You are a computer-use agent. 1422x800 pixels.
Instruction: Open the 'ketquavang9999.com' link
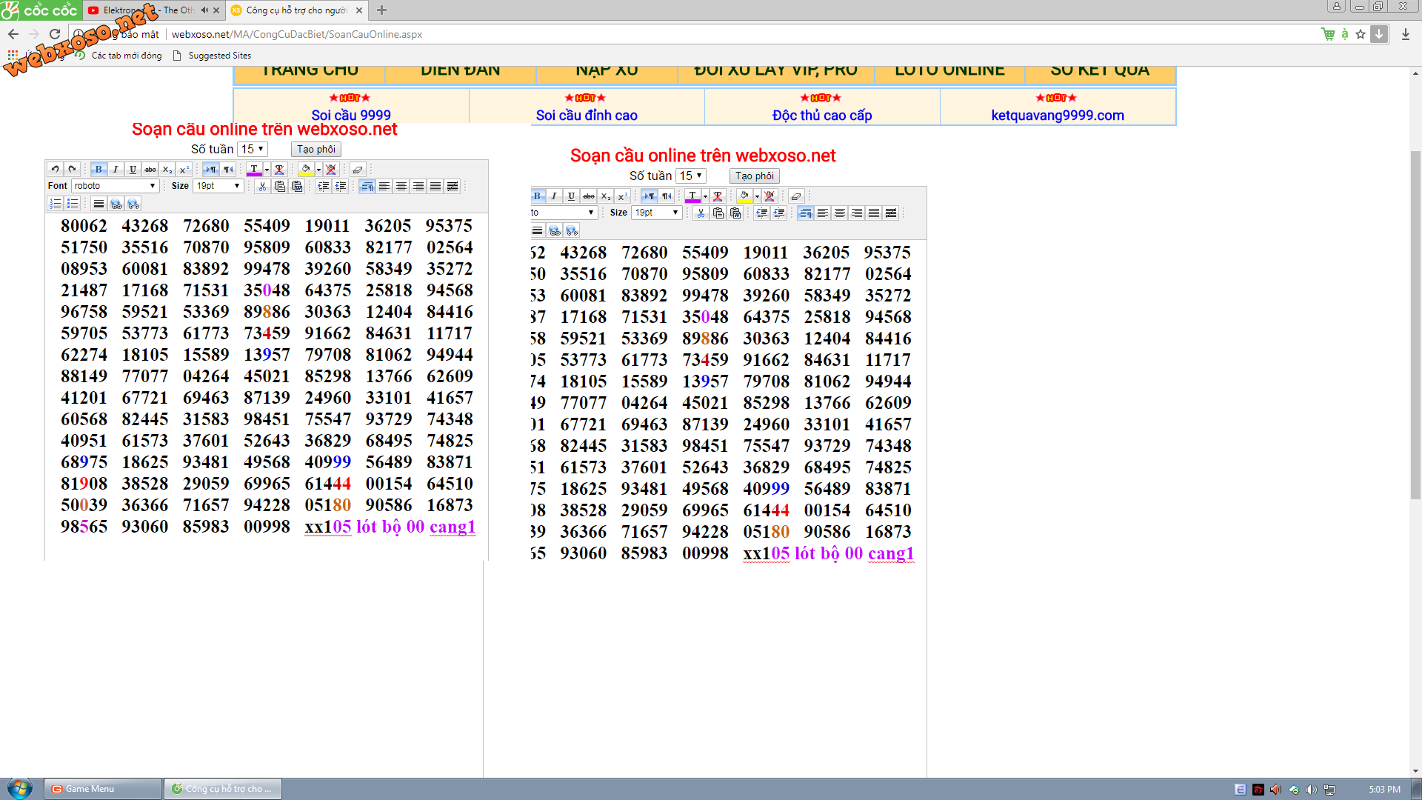(1058, 115)
